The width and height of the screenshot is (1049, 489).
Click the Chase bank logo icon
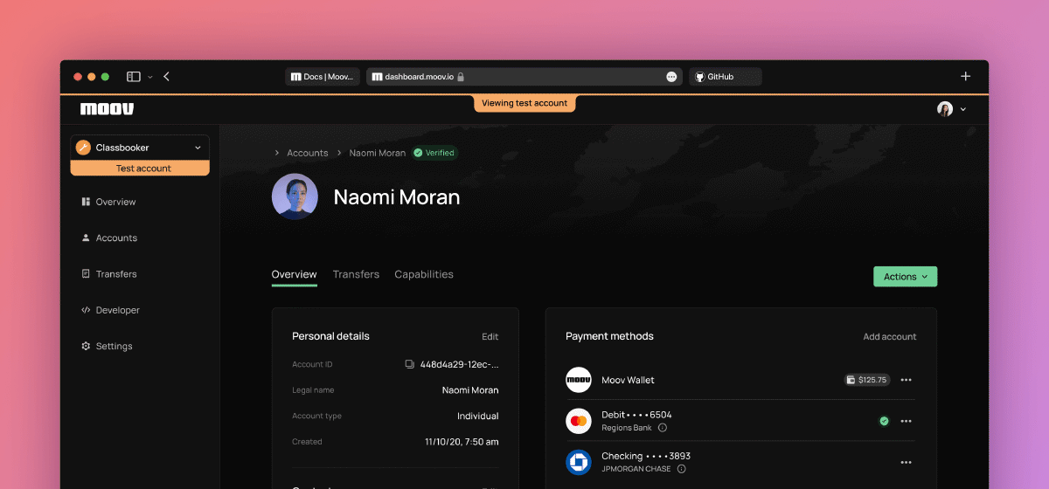(579, 462)
